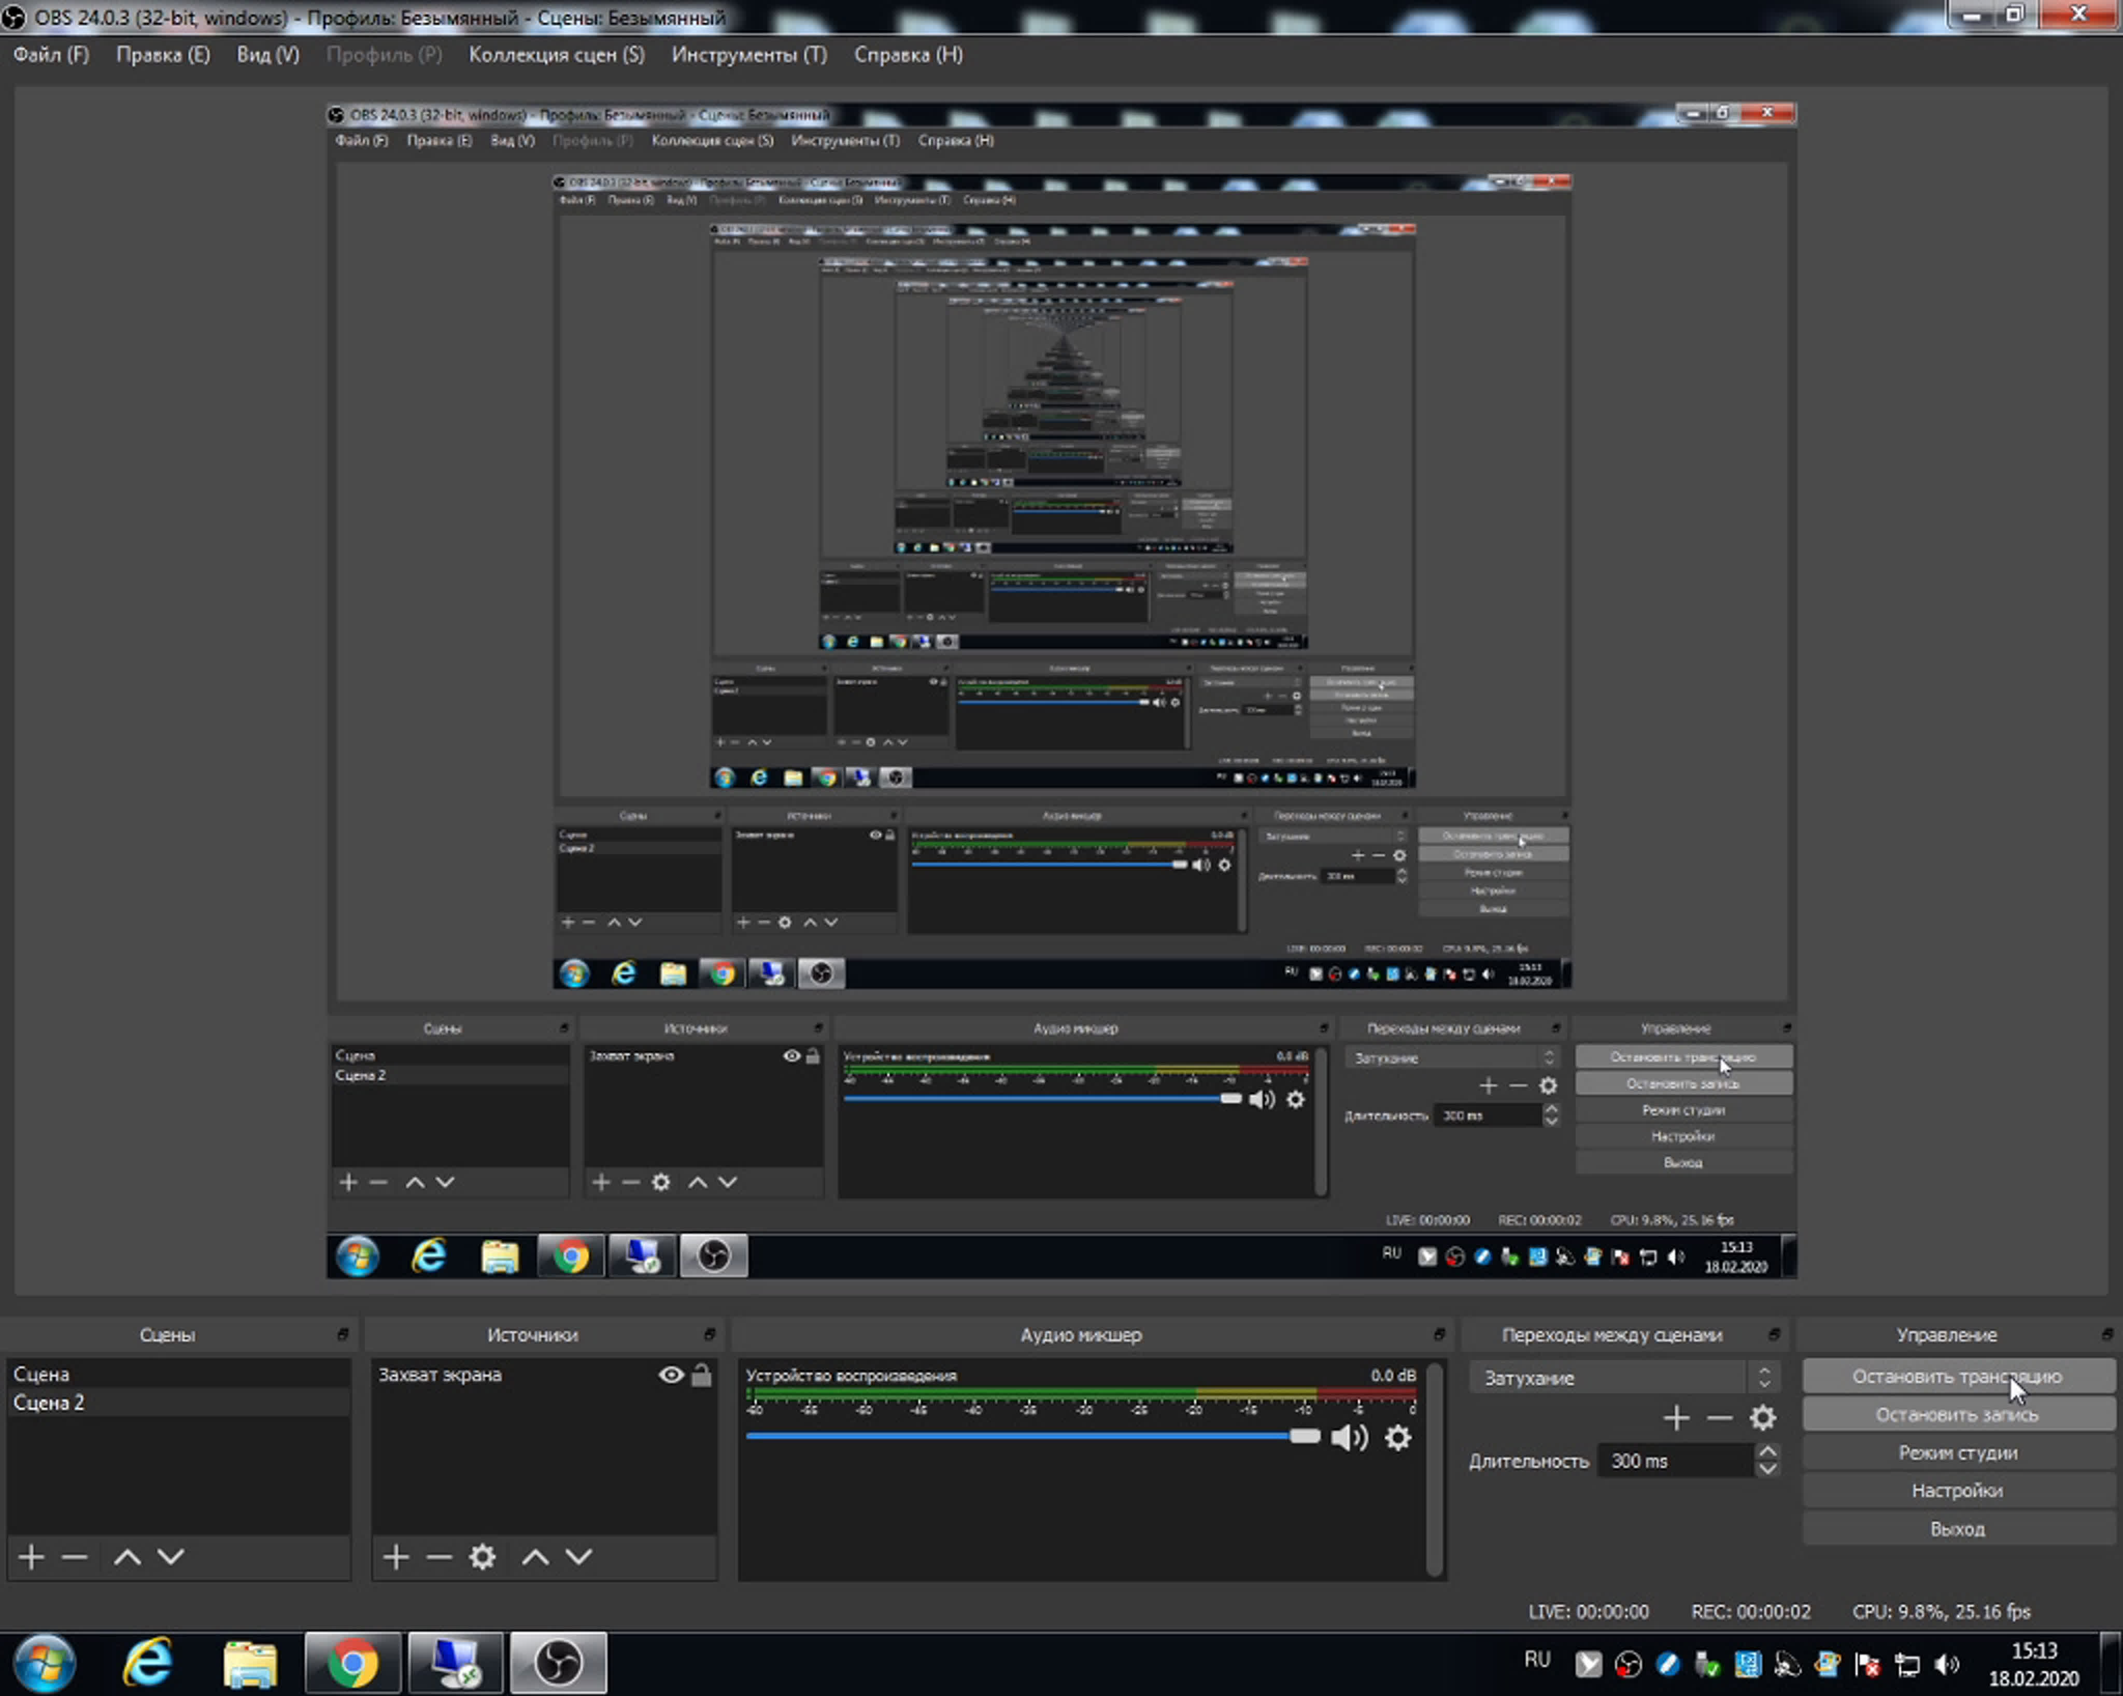This screenshot has height=1696, width=2123.
Task: Click Остановить запись button
Action: click(x=1957, y=1415)
